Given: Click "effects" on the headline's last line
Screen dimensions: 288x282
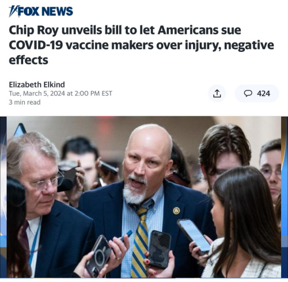Looking at the screenshot, I should [x=28, y=60].
